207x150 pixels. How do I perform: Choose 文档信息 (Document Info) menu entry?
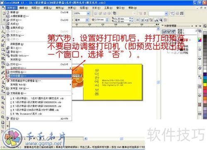pos(39,93)
